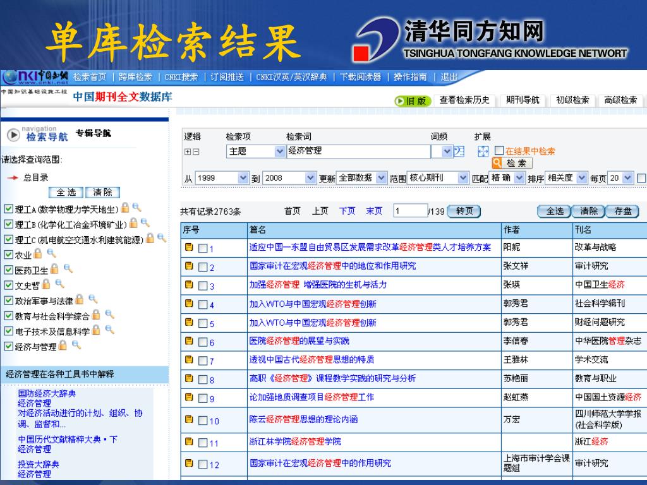The height and width of the screenshot is (485, 647).
Task: Open the 每页 dropdown showing 20
Action: pos(620,177)
